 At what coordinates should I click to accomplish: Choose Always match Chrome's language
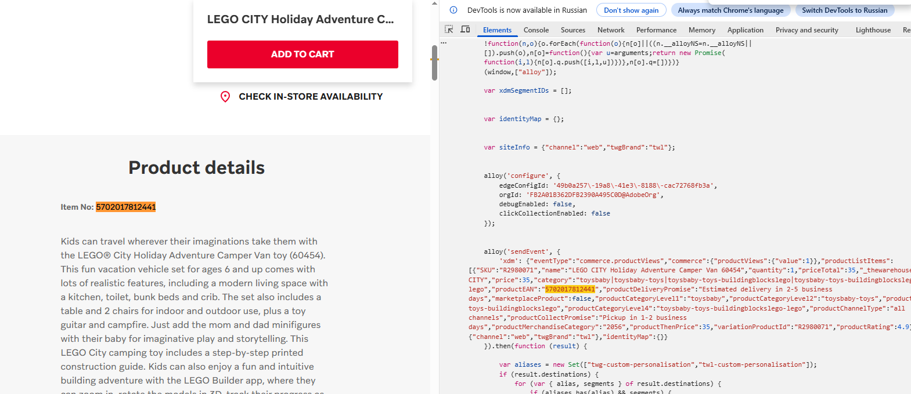tap(730, 10)
